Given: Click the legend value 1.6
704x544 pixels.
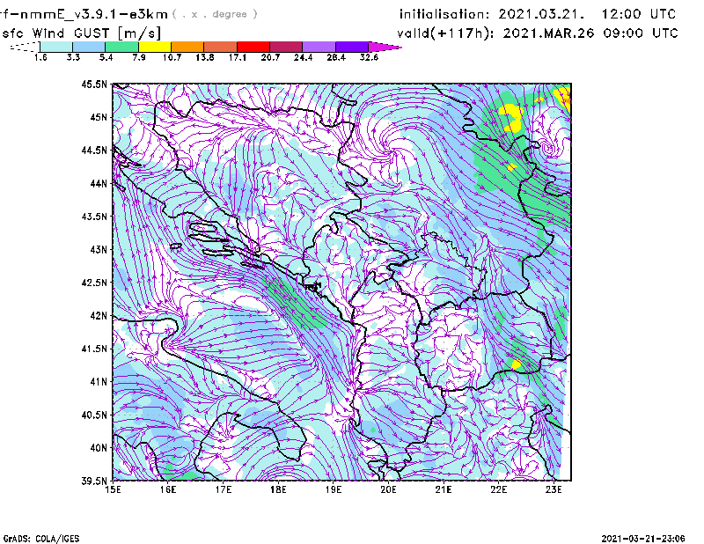Looking at the screenshot, I should coord(40,57).
